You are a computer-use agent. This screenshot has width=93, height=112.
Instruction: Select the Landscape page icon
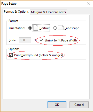(x=61, y=28)
